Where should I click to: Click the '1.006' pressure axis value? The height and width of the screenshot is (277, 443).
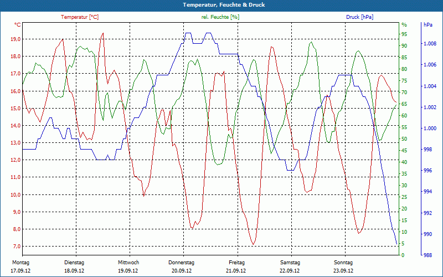coord(430,65)
